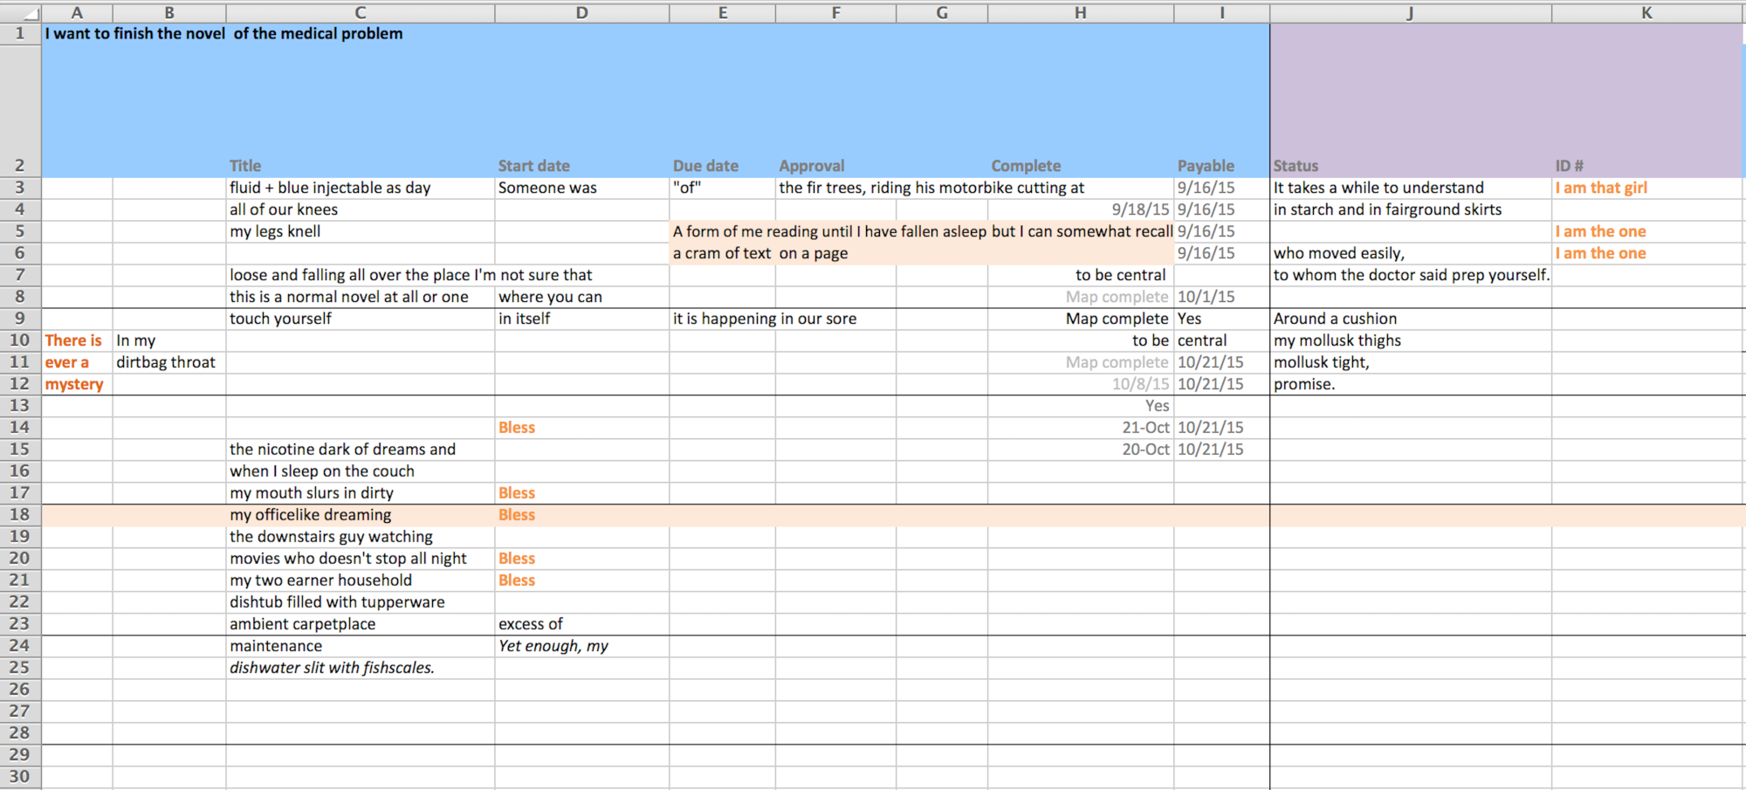This screenshot has height=790, width=1746.
Task: Select orange cell 'There is'
Action: 77,340
